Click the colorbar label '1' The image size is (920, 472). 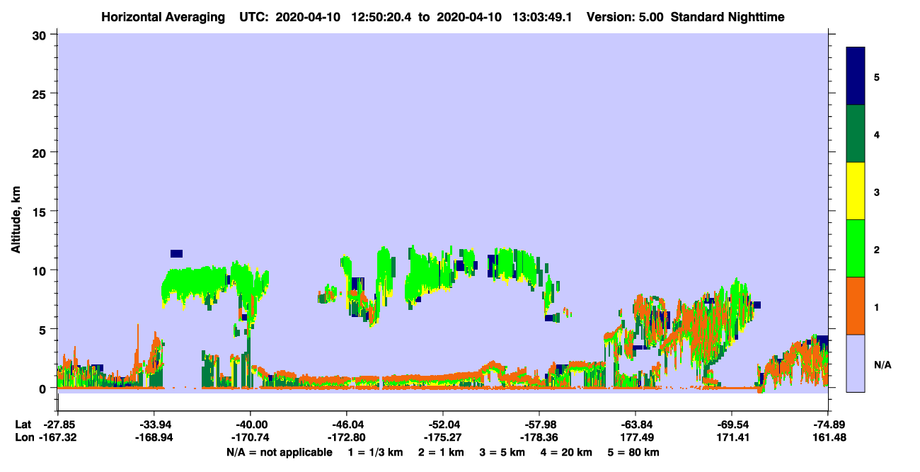(876, 306)
